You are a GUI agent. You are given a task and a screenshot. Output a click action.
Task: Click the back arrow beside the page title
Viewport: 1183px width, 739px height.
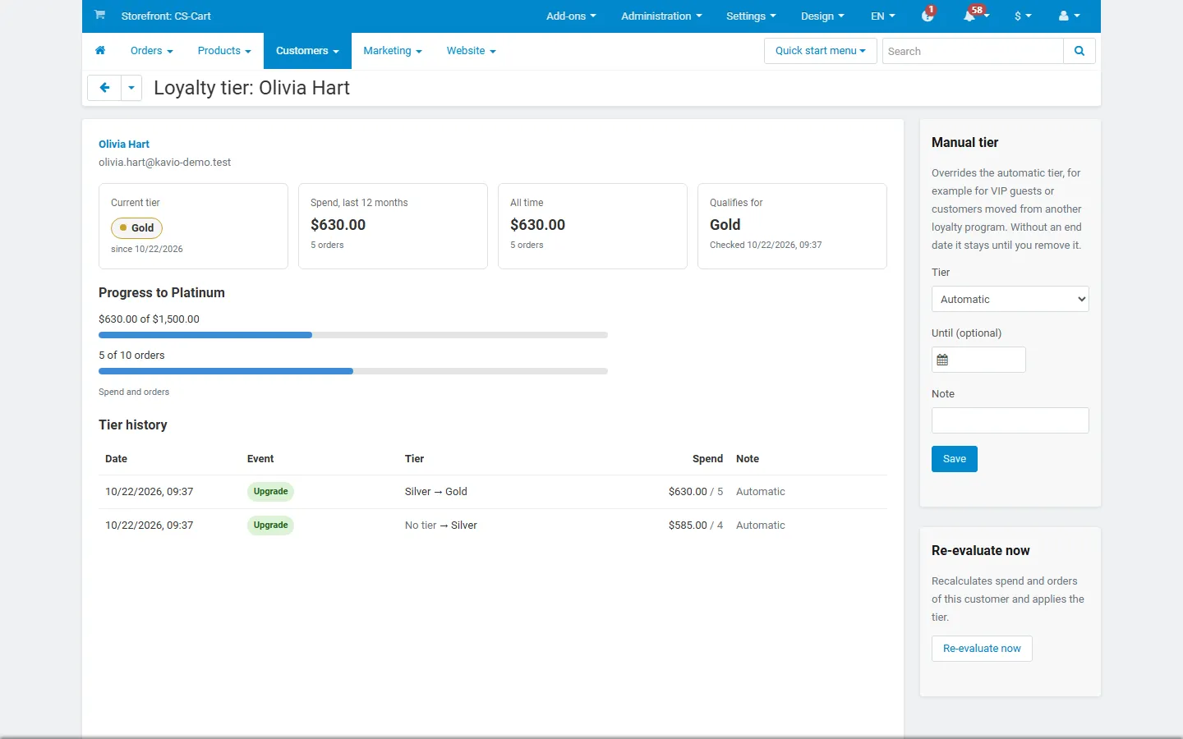click(104, 88)
